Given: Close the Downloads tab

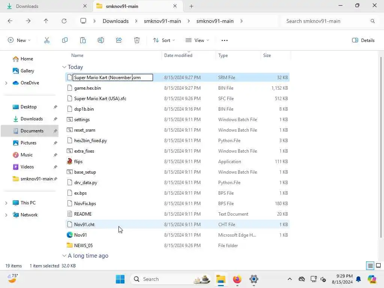Looking at the screenshot, I should point(85,6).
